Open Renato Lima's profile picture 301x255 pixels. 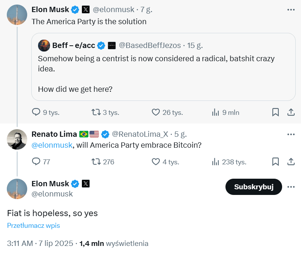point(17,139)
